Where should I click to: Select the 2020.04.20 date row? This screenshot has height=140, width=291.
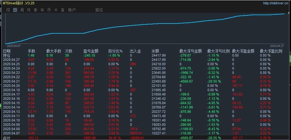[11, 86]
